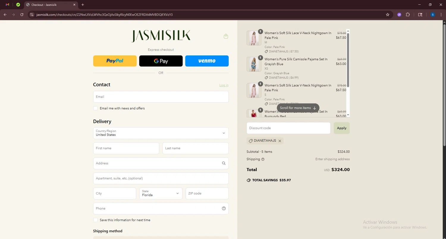This screenshot has width=446, height=239.
Task: Bookmark this page with the star icon
Action: click(388, 15)
